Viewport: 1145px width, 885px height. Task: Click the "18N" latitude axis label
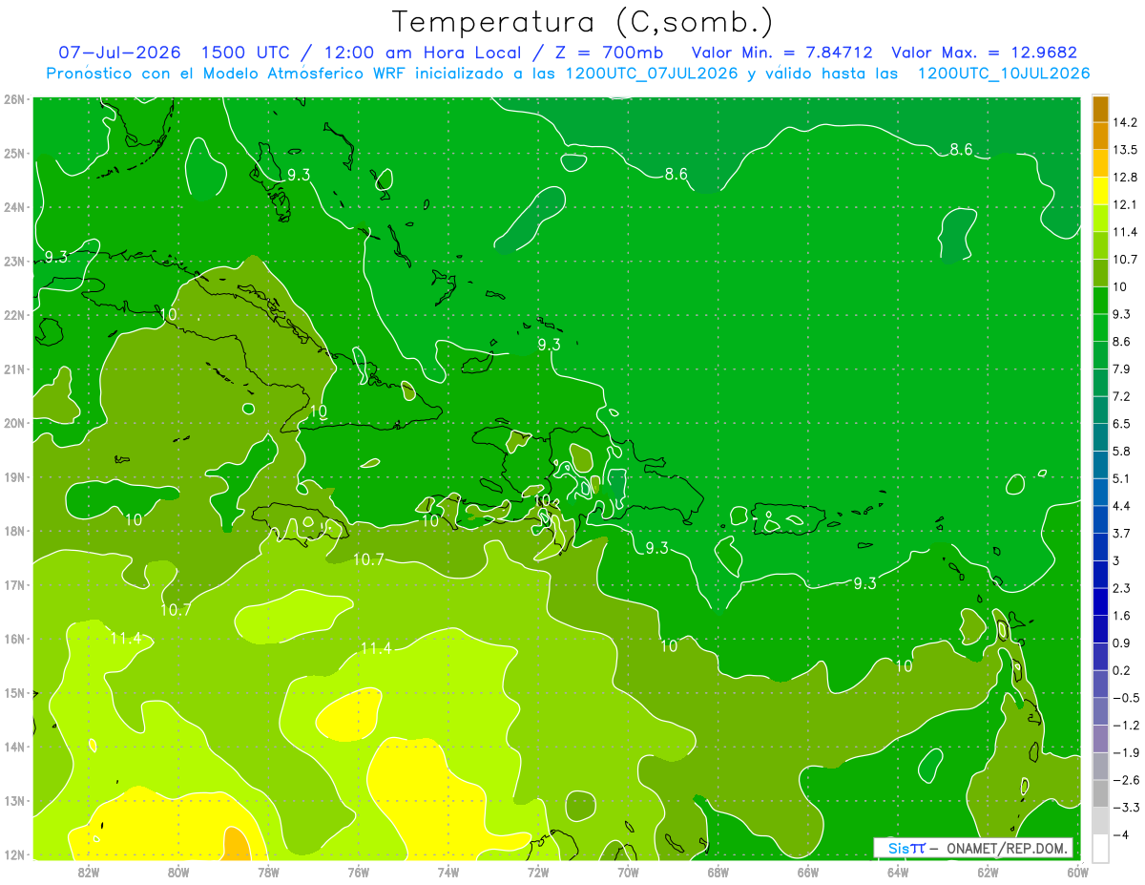pyautogui.click(x=14, y=531)
